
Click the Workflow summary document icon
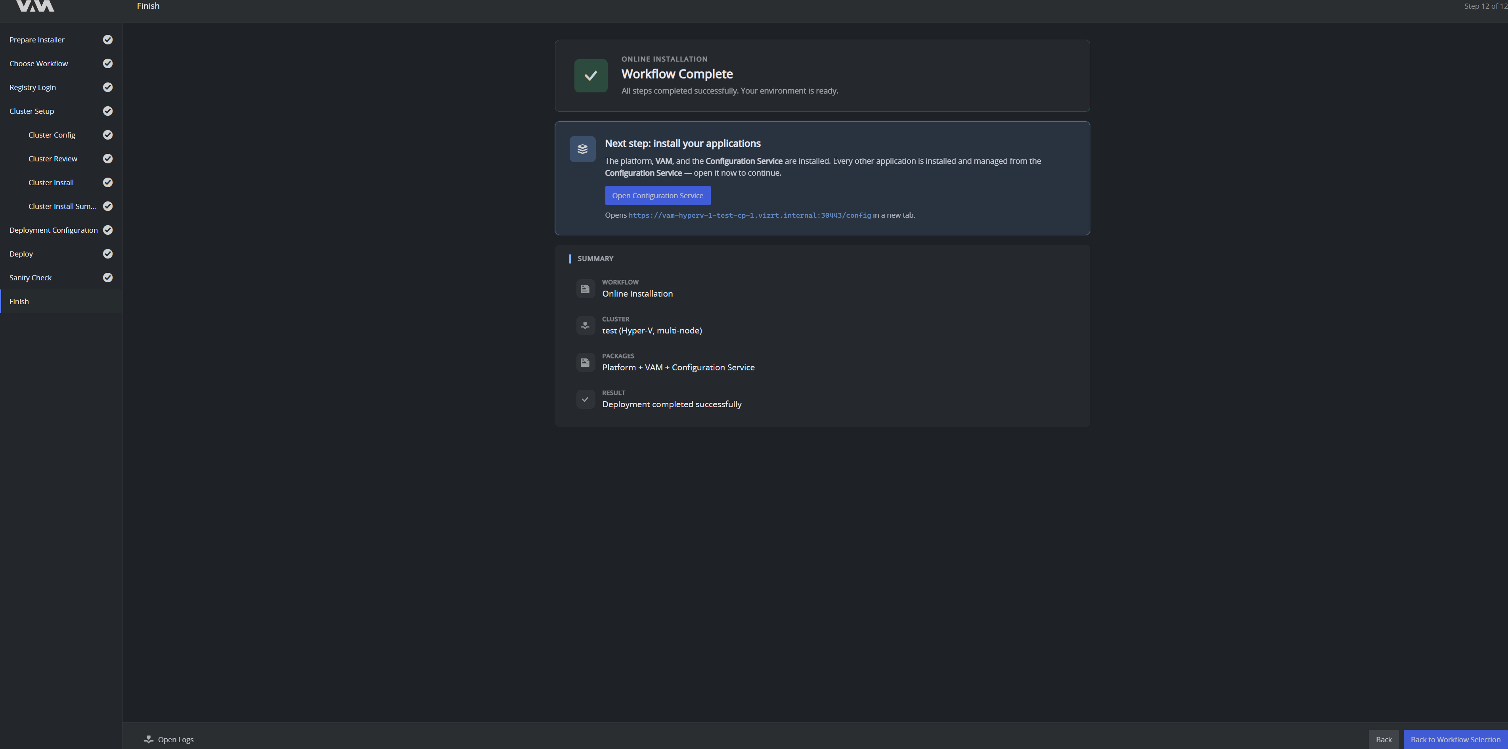click(x=585, y=289)
